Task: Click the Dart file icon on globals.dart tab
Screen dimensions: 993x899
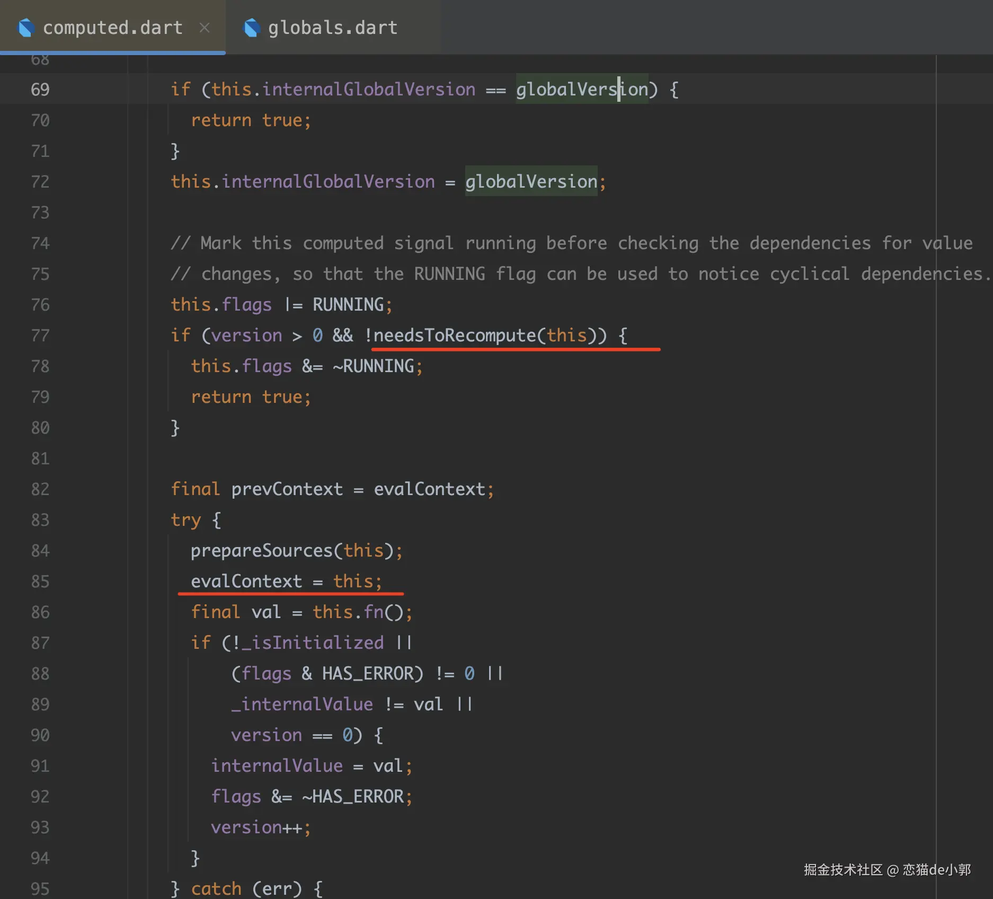Action: [252, 28]
